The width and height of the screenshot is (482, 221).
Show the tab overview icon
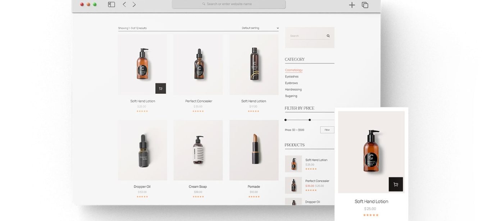tap(365, 5)
